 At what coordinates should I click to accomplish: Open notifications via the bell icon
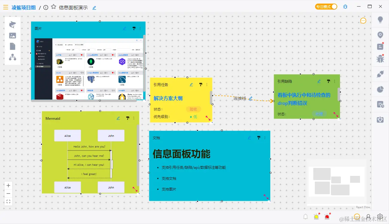click(x=306, y=217)
